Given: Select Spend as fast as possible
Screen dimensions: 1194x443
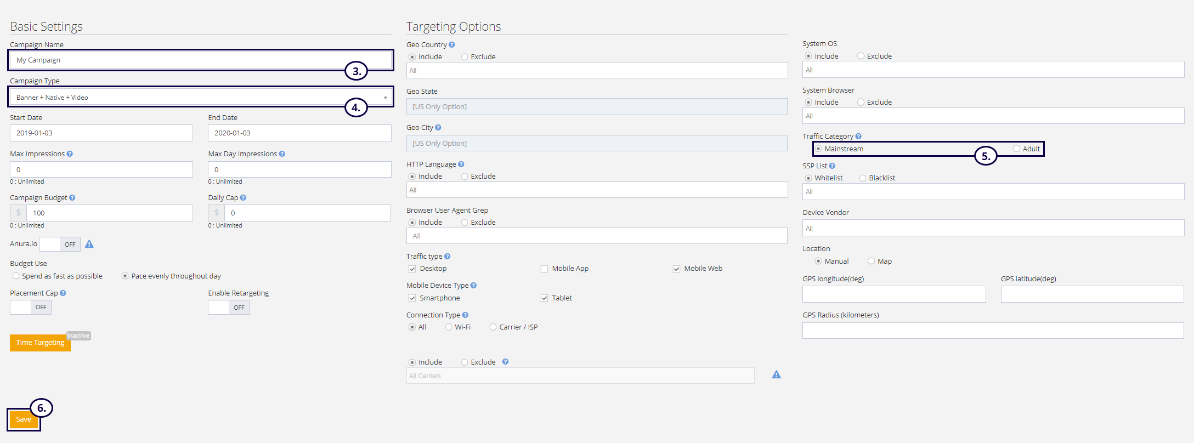Looking at the screenshot, I should 16,276.
